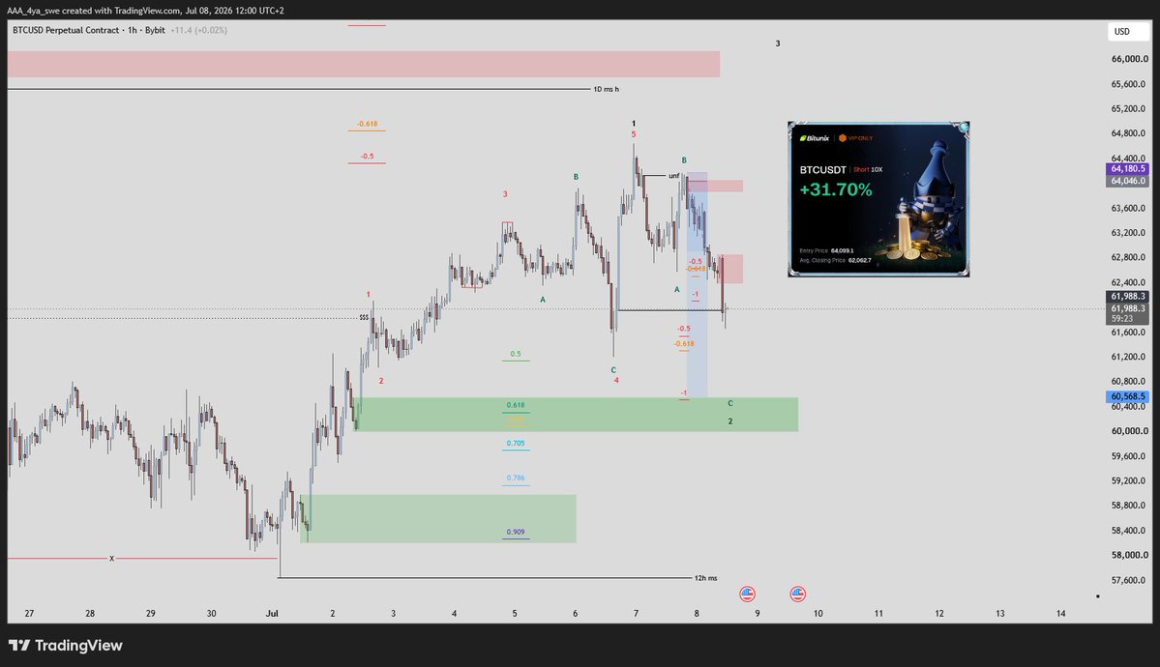Click the red wave 4 label below green C
This screenshot has height=667, width=1160.
pos(616,381)
